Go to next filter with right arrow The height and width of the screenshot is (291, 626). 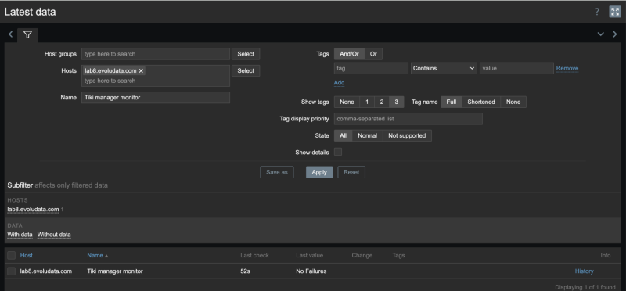(615, 34)
